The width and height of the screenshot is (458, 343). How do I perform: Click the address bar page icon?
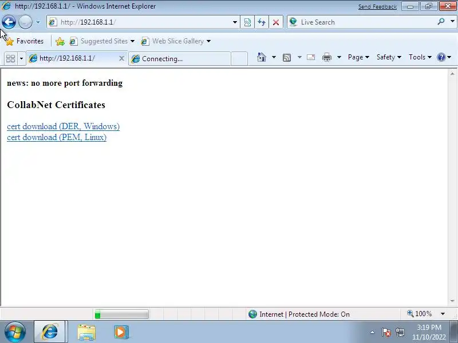tap(53, 22)
